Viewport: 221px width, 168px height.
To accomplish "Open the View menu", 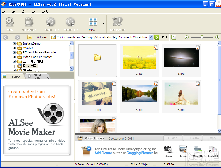I will click(x=25, y=11).
